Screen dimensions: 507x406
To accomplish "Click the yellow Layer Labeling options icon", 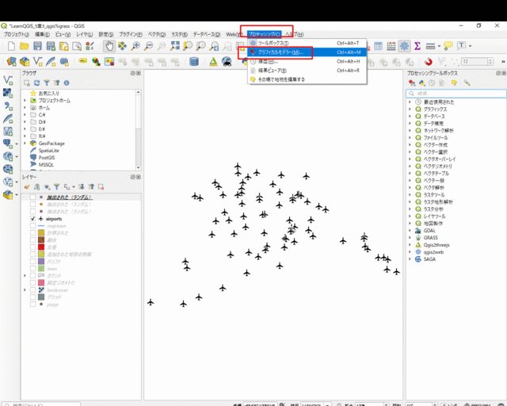I will coord(82,61).
